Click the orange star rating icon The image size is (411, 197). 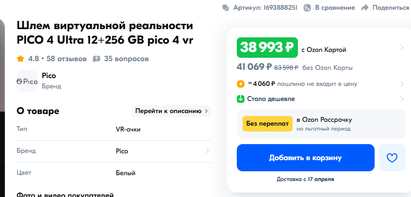20,59
